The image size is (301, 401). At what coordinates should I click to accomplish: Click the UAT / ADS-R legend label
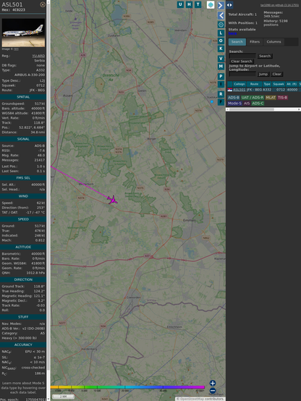[253, 98]
